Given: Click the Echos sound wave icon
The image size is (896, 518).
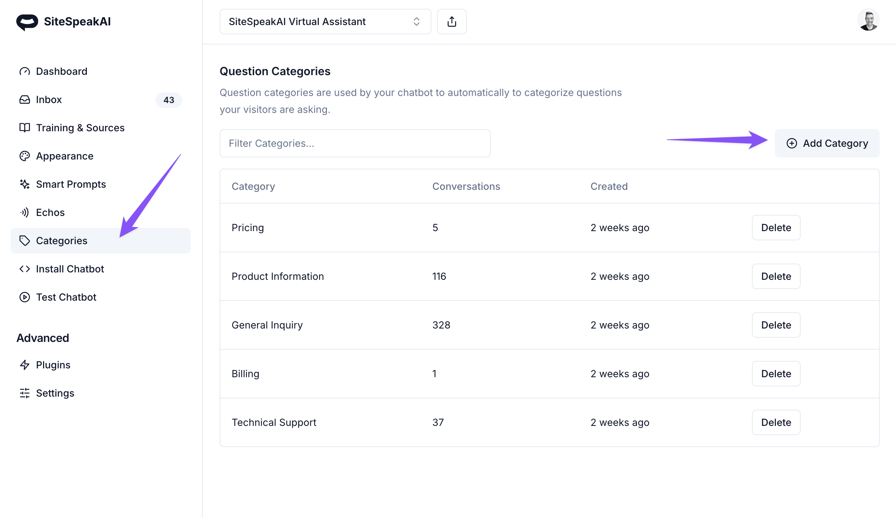Looking at the screenshot, I should click(24, 212).
